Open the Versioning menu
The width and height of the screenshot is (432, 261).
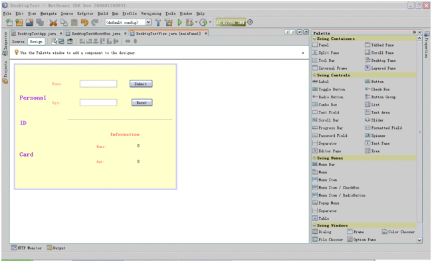point(151,13)
